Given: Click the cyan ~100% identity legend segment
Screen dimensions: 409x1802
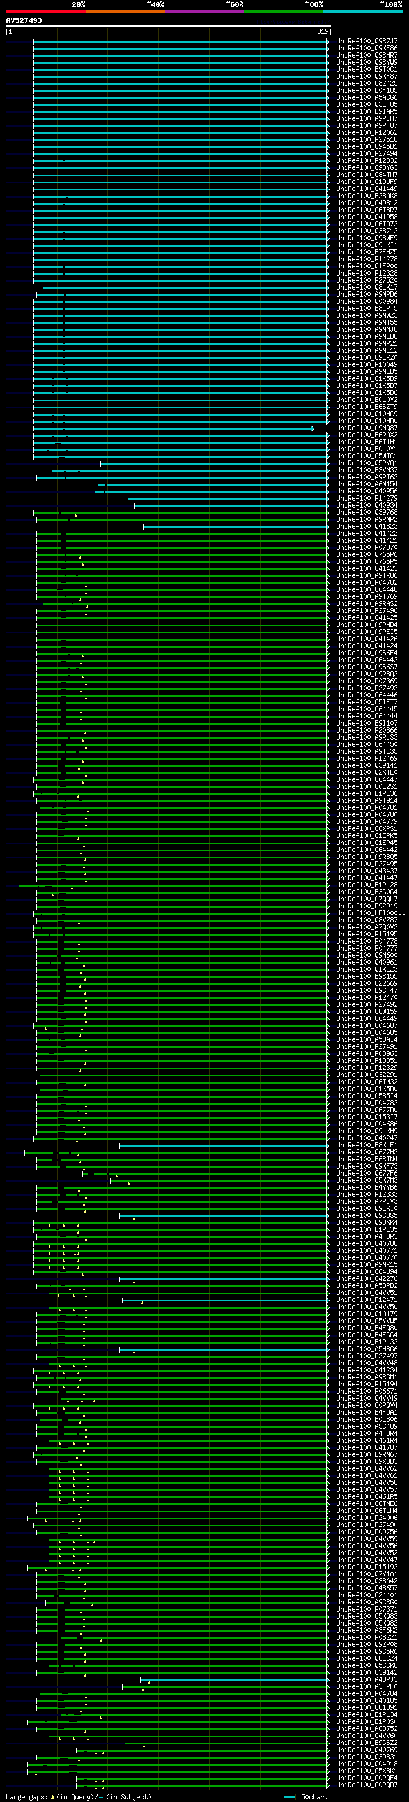Looking at the screenshot, I should click(363, 12).
